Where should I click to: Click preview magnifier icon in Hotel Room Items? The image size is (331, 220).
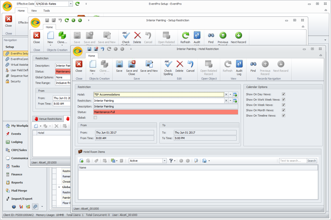[x=196, y=161]
